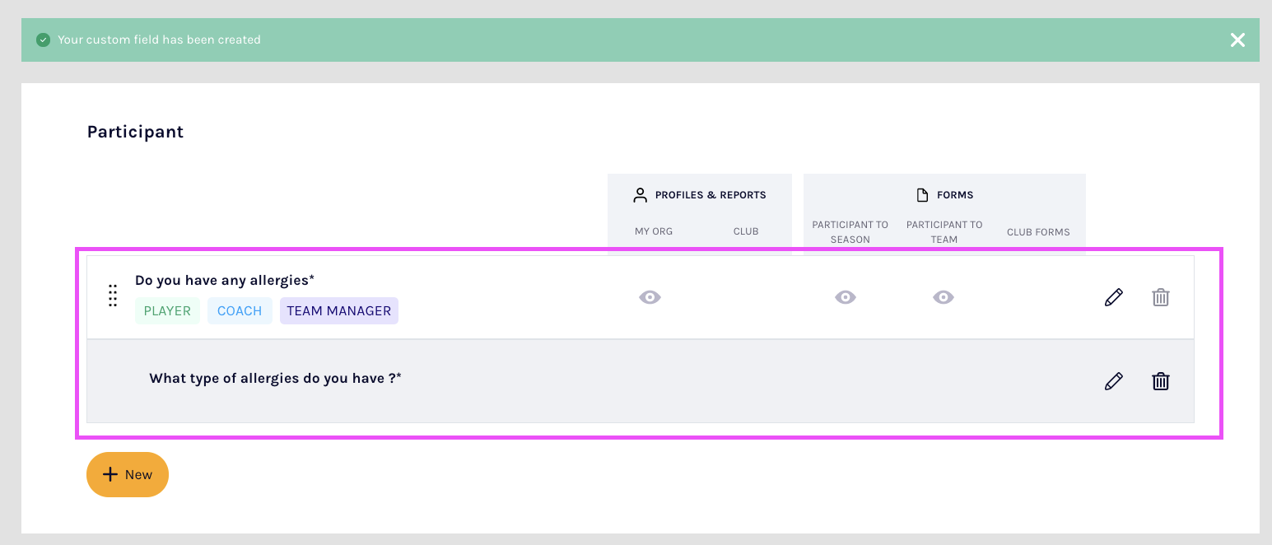Edit the 'Do you have any allergies' field
Viewport: 1272px width, 545px height.
1113,297
